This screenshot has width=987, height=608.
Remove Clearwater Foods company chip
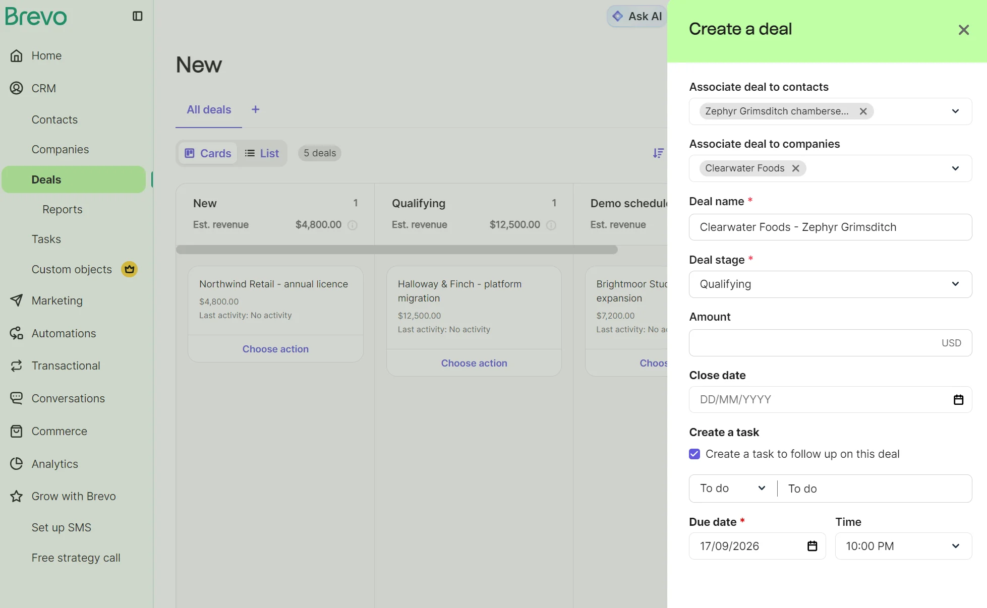[x=796, y=168]
